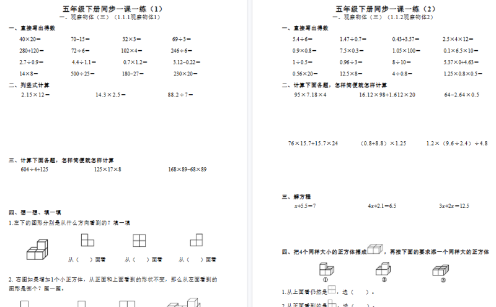This screenshot has height=307, width=496.
Task: Click on (0.8+8.8)×1.25
Action: (383, 144)
